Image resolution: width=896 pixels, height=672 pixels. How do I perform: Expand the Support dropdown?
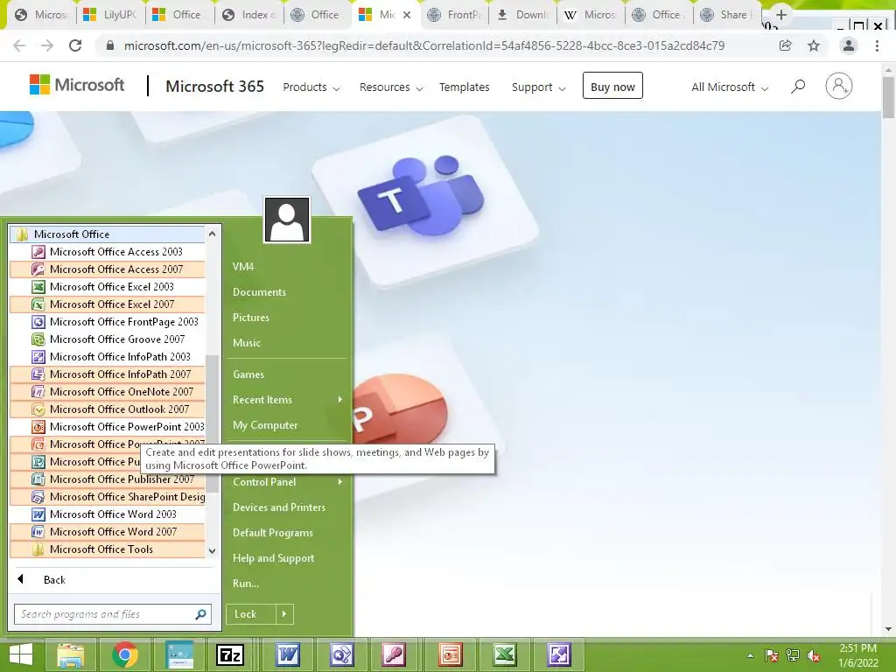click(x=539, y=87)
